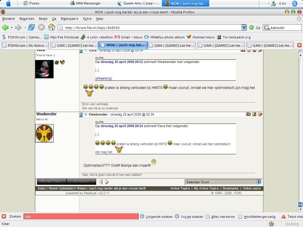
Task: Go back with the green Back arrow
Action: coord(5,27)
